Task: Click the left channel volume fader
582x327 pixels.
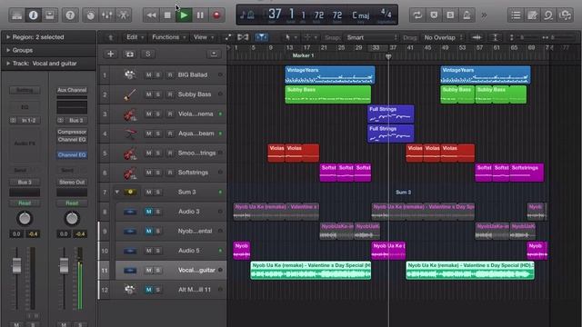Action: [16, 265]
